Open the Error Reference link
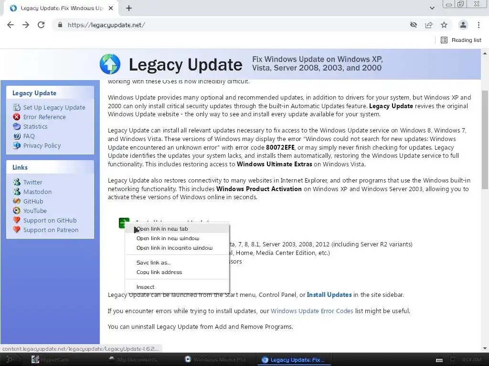Viewport: 489px width, 366px height. [x=44, y=117]
